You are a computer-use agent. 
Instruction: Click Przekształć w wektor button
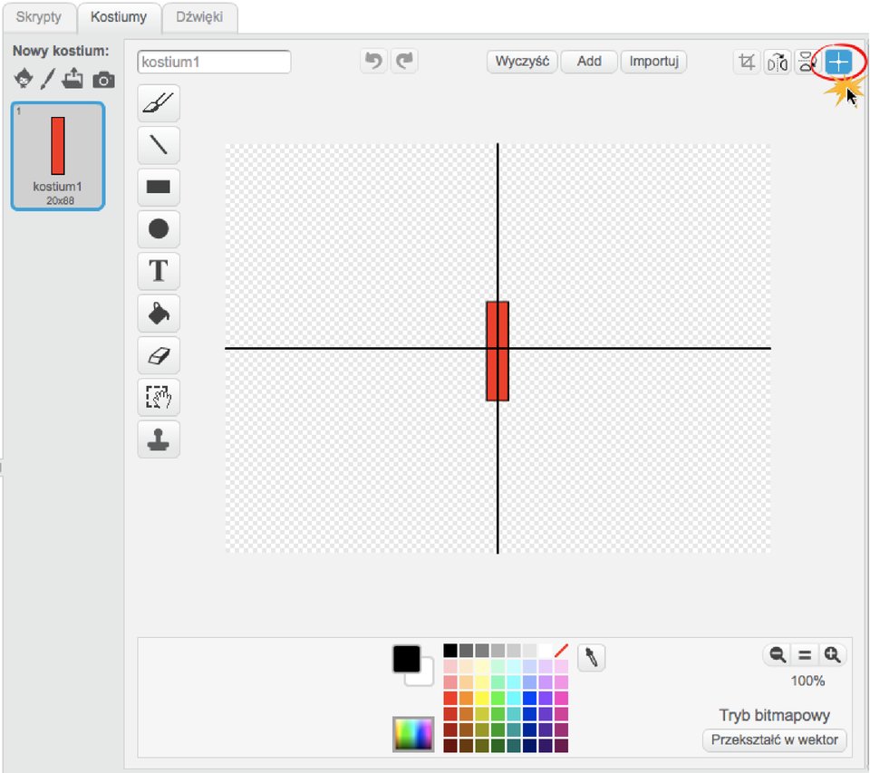click(774, 739)
